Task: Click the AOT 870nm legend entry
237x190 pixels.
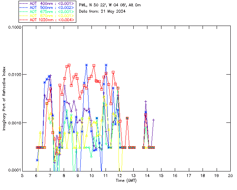Action: pyautogui.click(x=47, y=16)
